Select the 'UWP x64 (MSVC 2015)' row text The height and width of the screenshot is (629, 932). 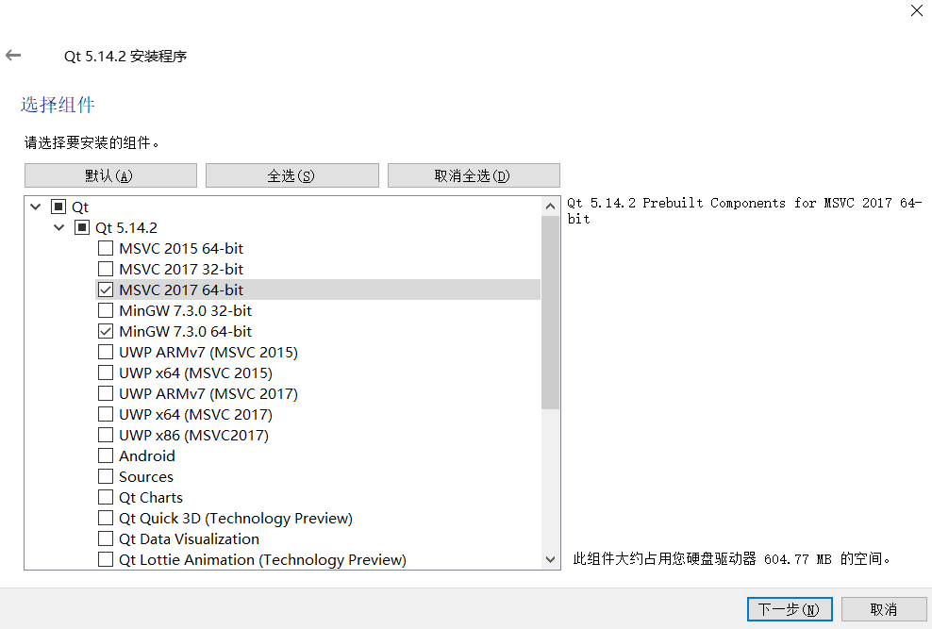[195, 373]
